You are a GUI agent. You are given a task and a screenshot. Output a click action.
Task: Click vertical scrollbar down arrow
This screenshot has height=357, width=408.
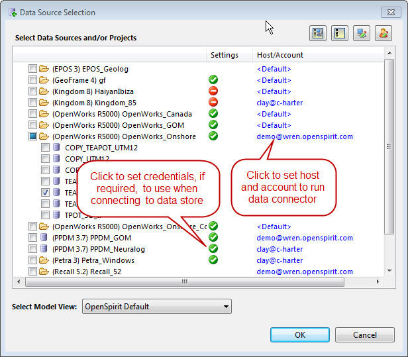389,271
